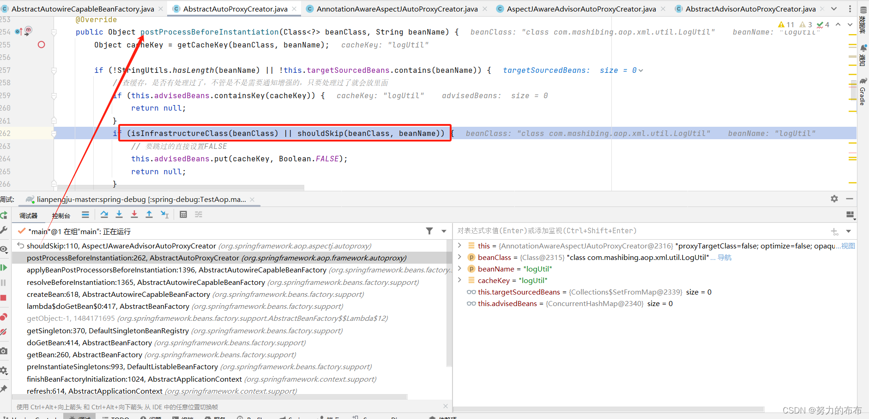Click the Run to Cursor icon
This screenshot has width=869, height=419.
[164, 214]
